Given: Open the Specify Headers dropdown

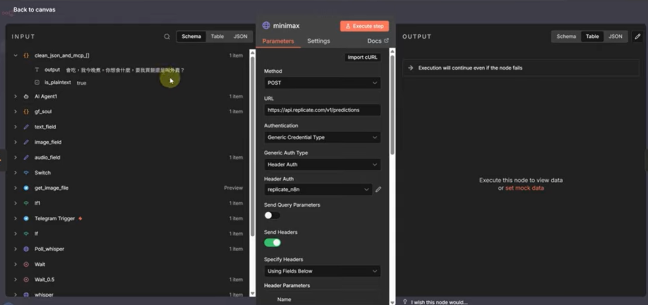Looking at the screenshot, I should click(322, 271).
